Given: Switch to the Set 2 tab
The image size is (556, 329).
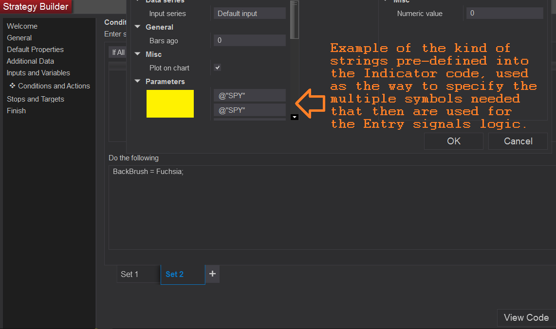Looking at the screenshot, I should 174,274.
